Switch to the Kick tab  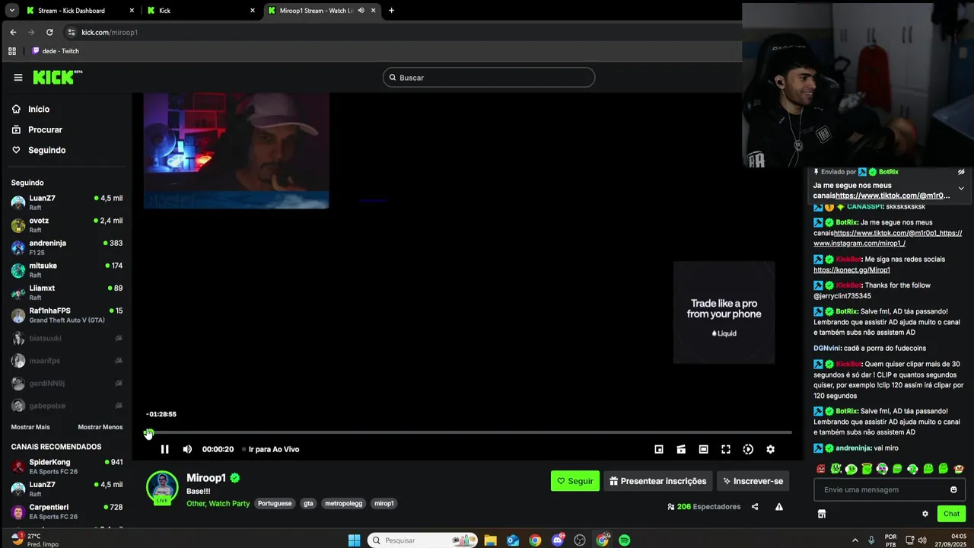[202, 11]
